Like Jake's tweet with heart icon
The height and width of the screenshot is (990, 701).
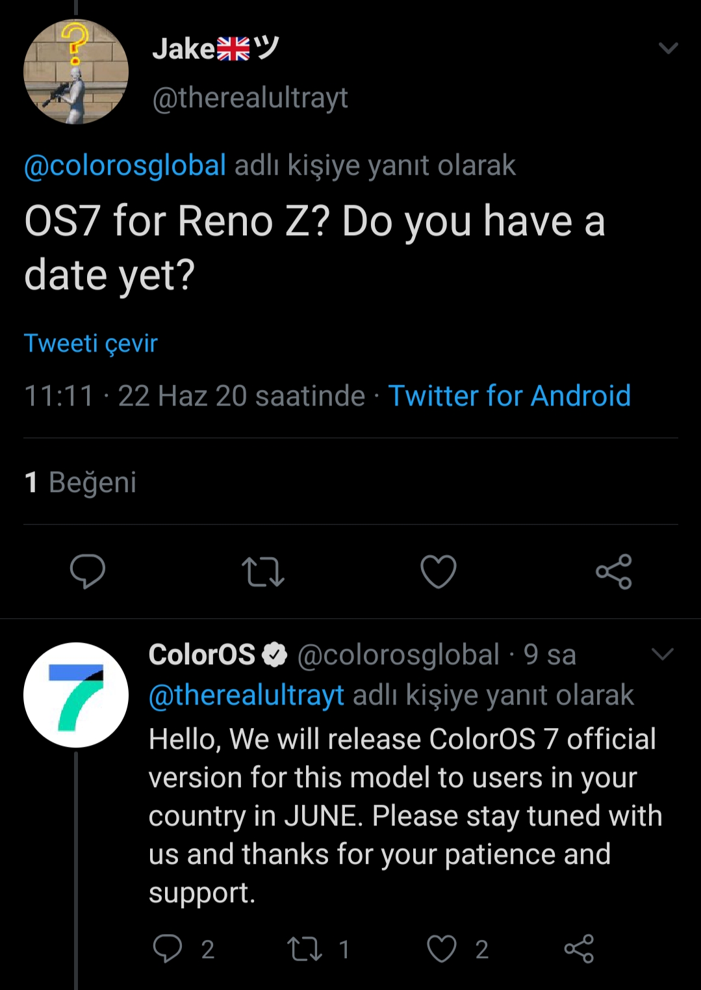point(439,571)
